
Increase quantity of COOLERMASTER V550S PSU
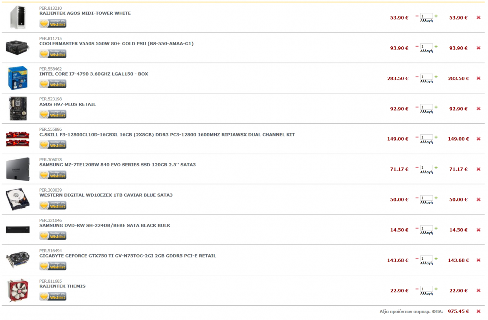pyautogui.click(x=436, y=46)
